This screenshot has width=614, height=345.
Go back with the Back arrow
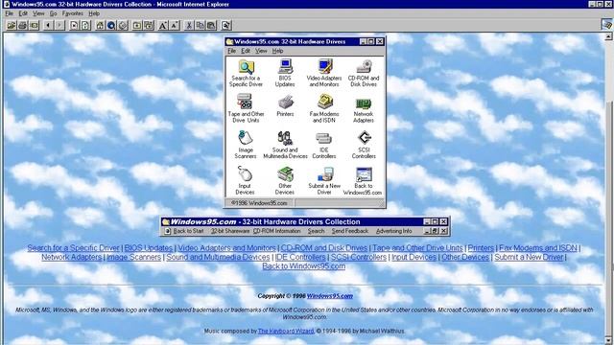(x=48, y=26)
